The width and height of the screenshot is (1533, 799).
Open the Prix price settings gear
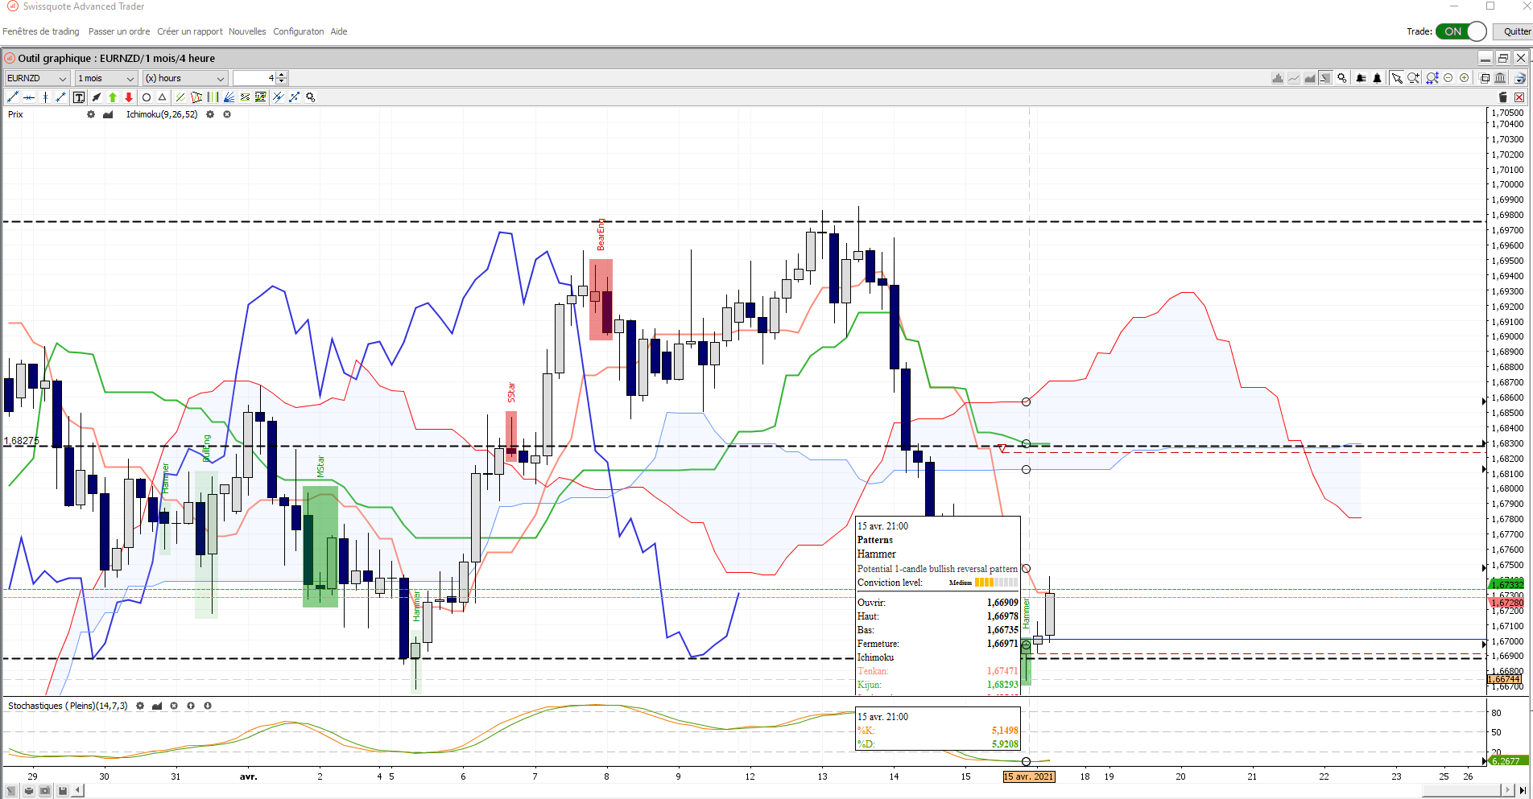(91, 114)
